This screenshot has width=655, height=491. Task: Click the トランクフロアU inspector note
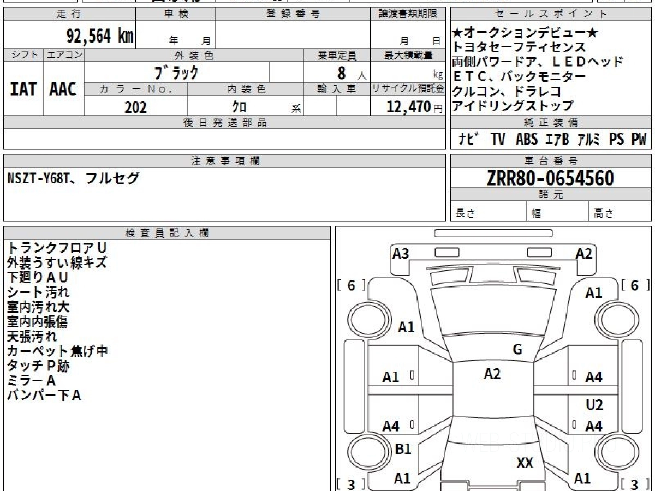pos(57,248)
